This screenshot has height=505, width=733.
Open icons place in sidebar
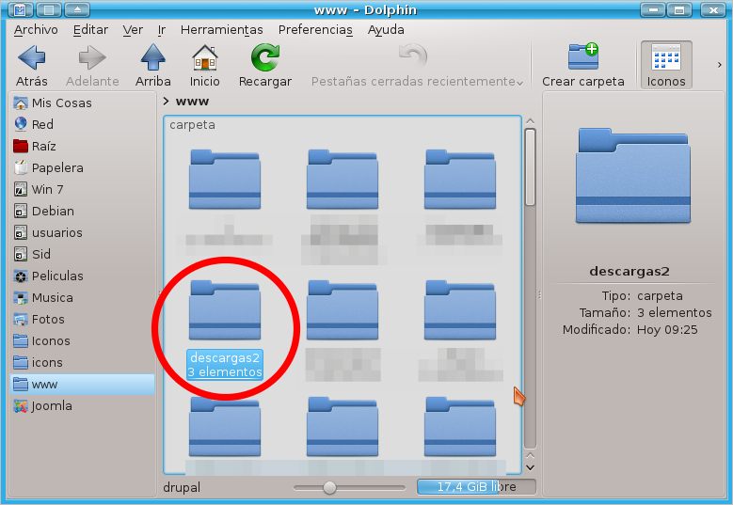(x=83, y=362)
